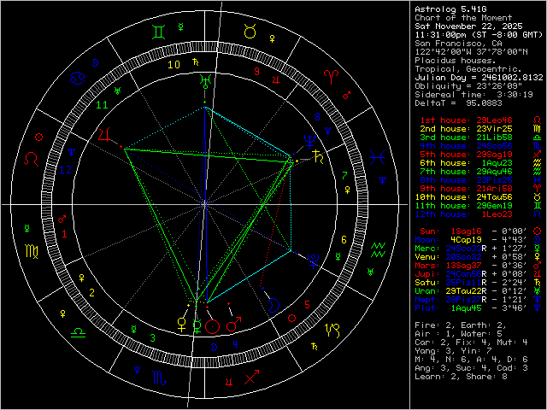547x410 pixels.
Task: Select the large blue Neptune glyph inside the wheel
Action: point(309,141)
